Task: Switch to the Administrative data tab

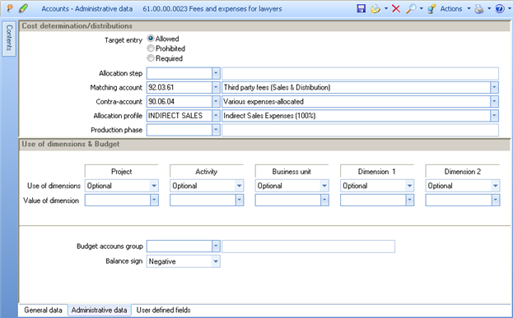Action: click(x=99, y=310)
